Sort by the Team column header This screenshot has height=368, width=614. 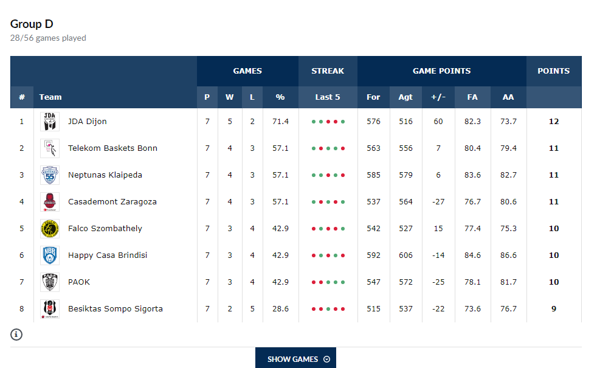coord(50,97)
